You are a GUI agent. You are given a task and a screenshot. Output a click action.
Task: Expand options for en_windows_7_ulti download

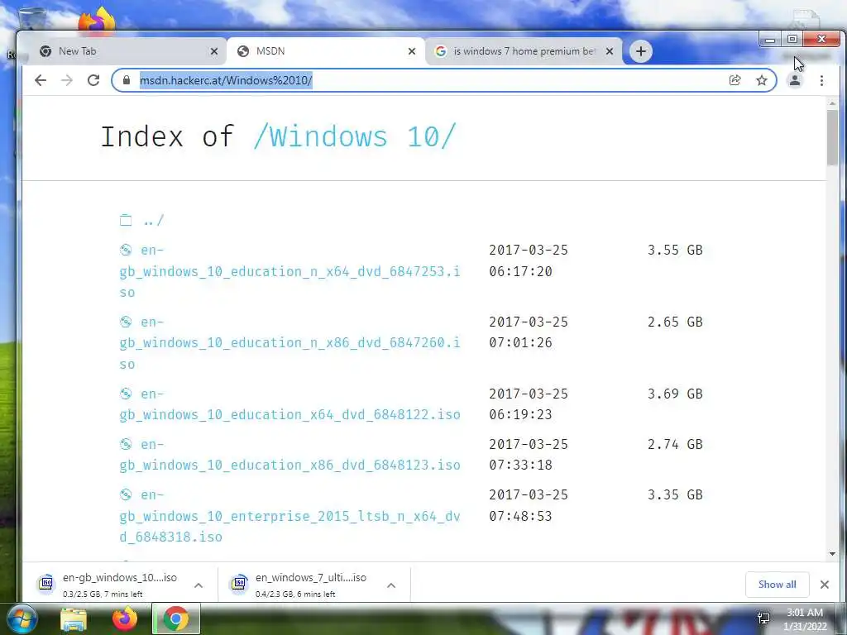pyautogui.click(x=391, y=585)
